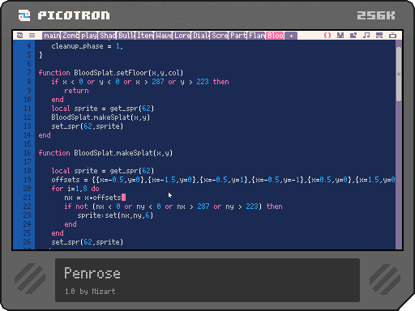Click 'set_spr(62,sprite)' on line 13
This screenshot has width=415, height=311.
pos(87,126)
